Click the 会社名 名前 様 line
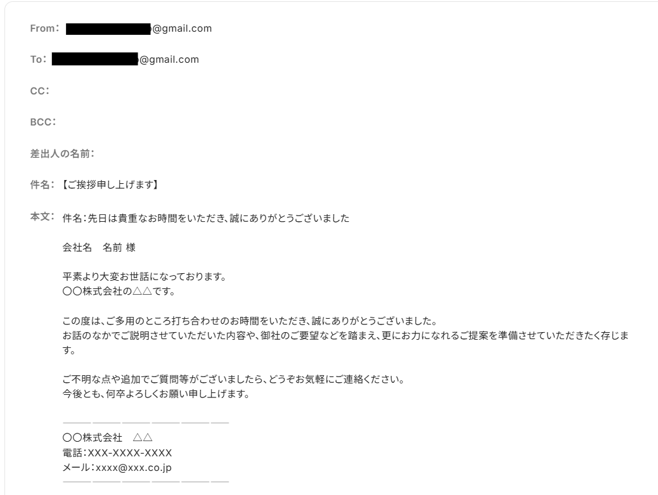The image size is (658, 495). (x=99, y=247)
